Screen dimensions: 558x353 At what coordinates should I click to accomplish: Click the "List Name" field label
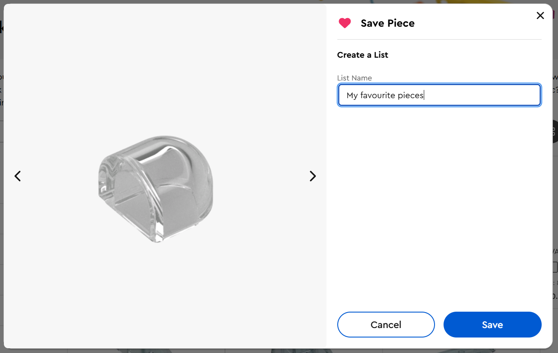tap(355, 78)
